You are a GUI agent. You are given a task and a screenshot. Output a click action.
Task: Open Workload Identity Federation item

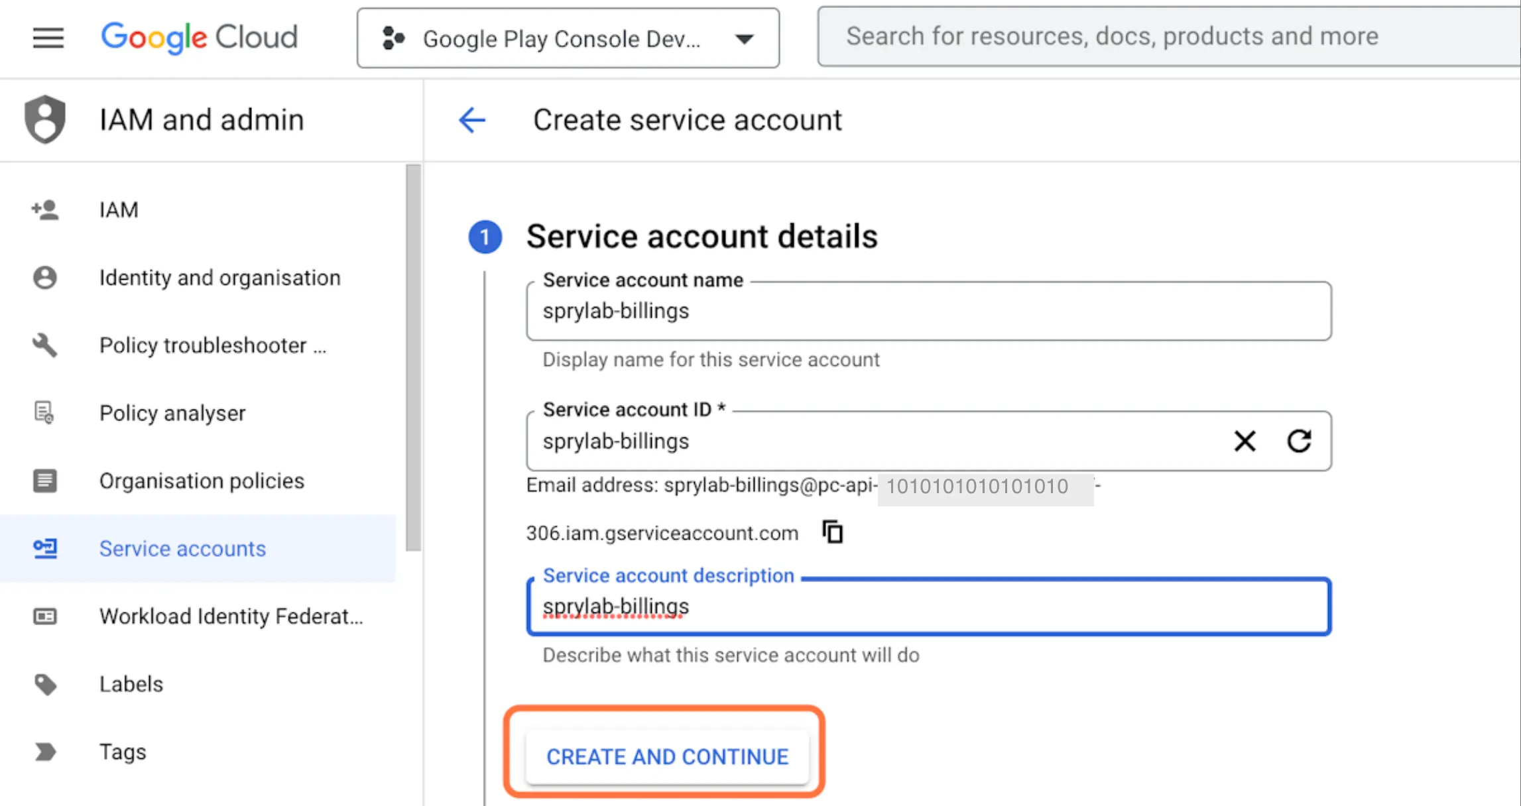coord(198,616)
